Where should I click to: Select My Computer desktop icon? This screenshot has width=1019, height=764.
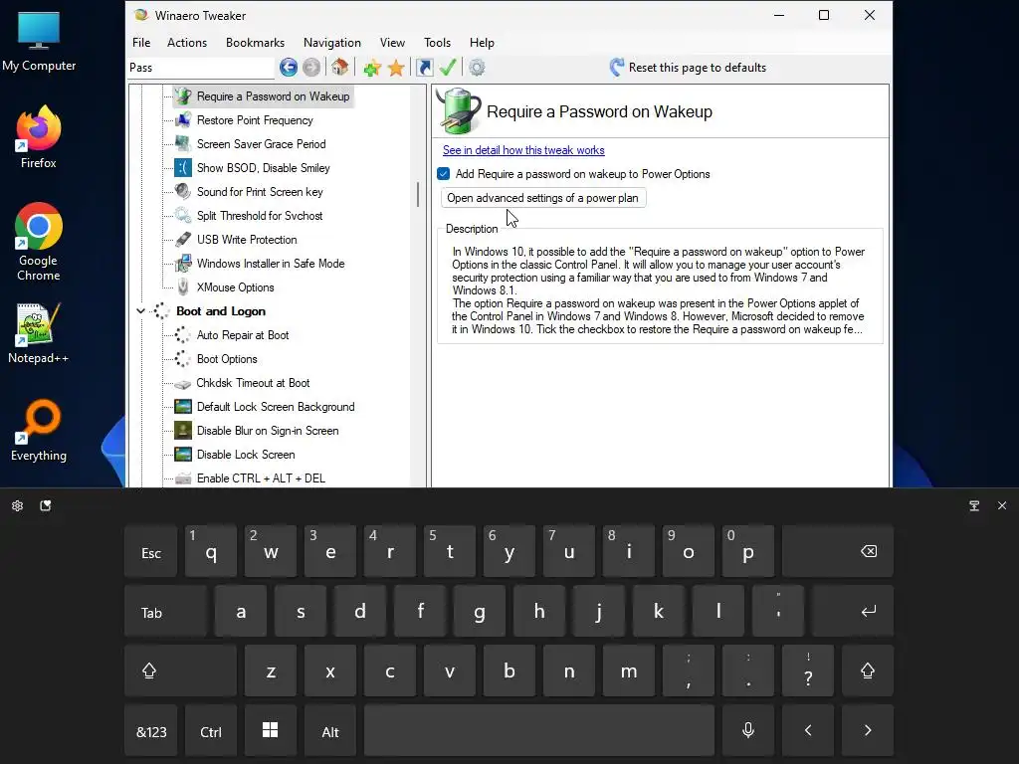pos(39,41)
